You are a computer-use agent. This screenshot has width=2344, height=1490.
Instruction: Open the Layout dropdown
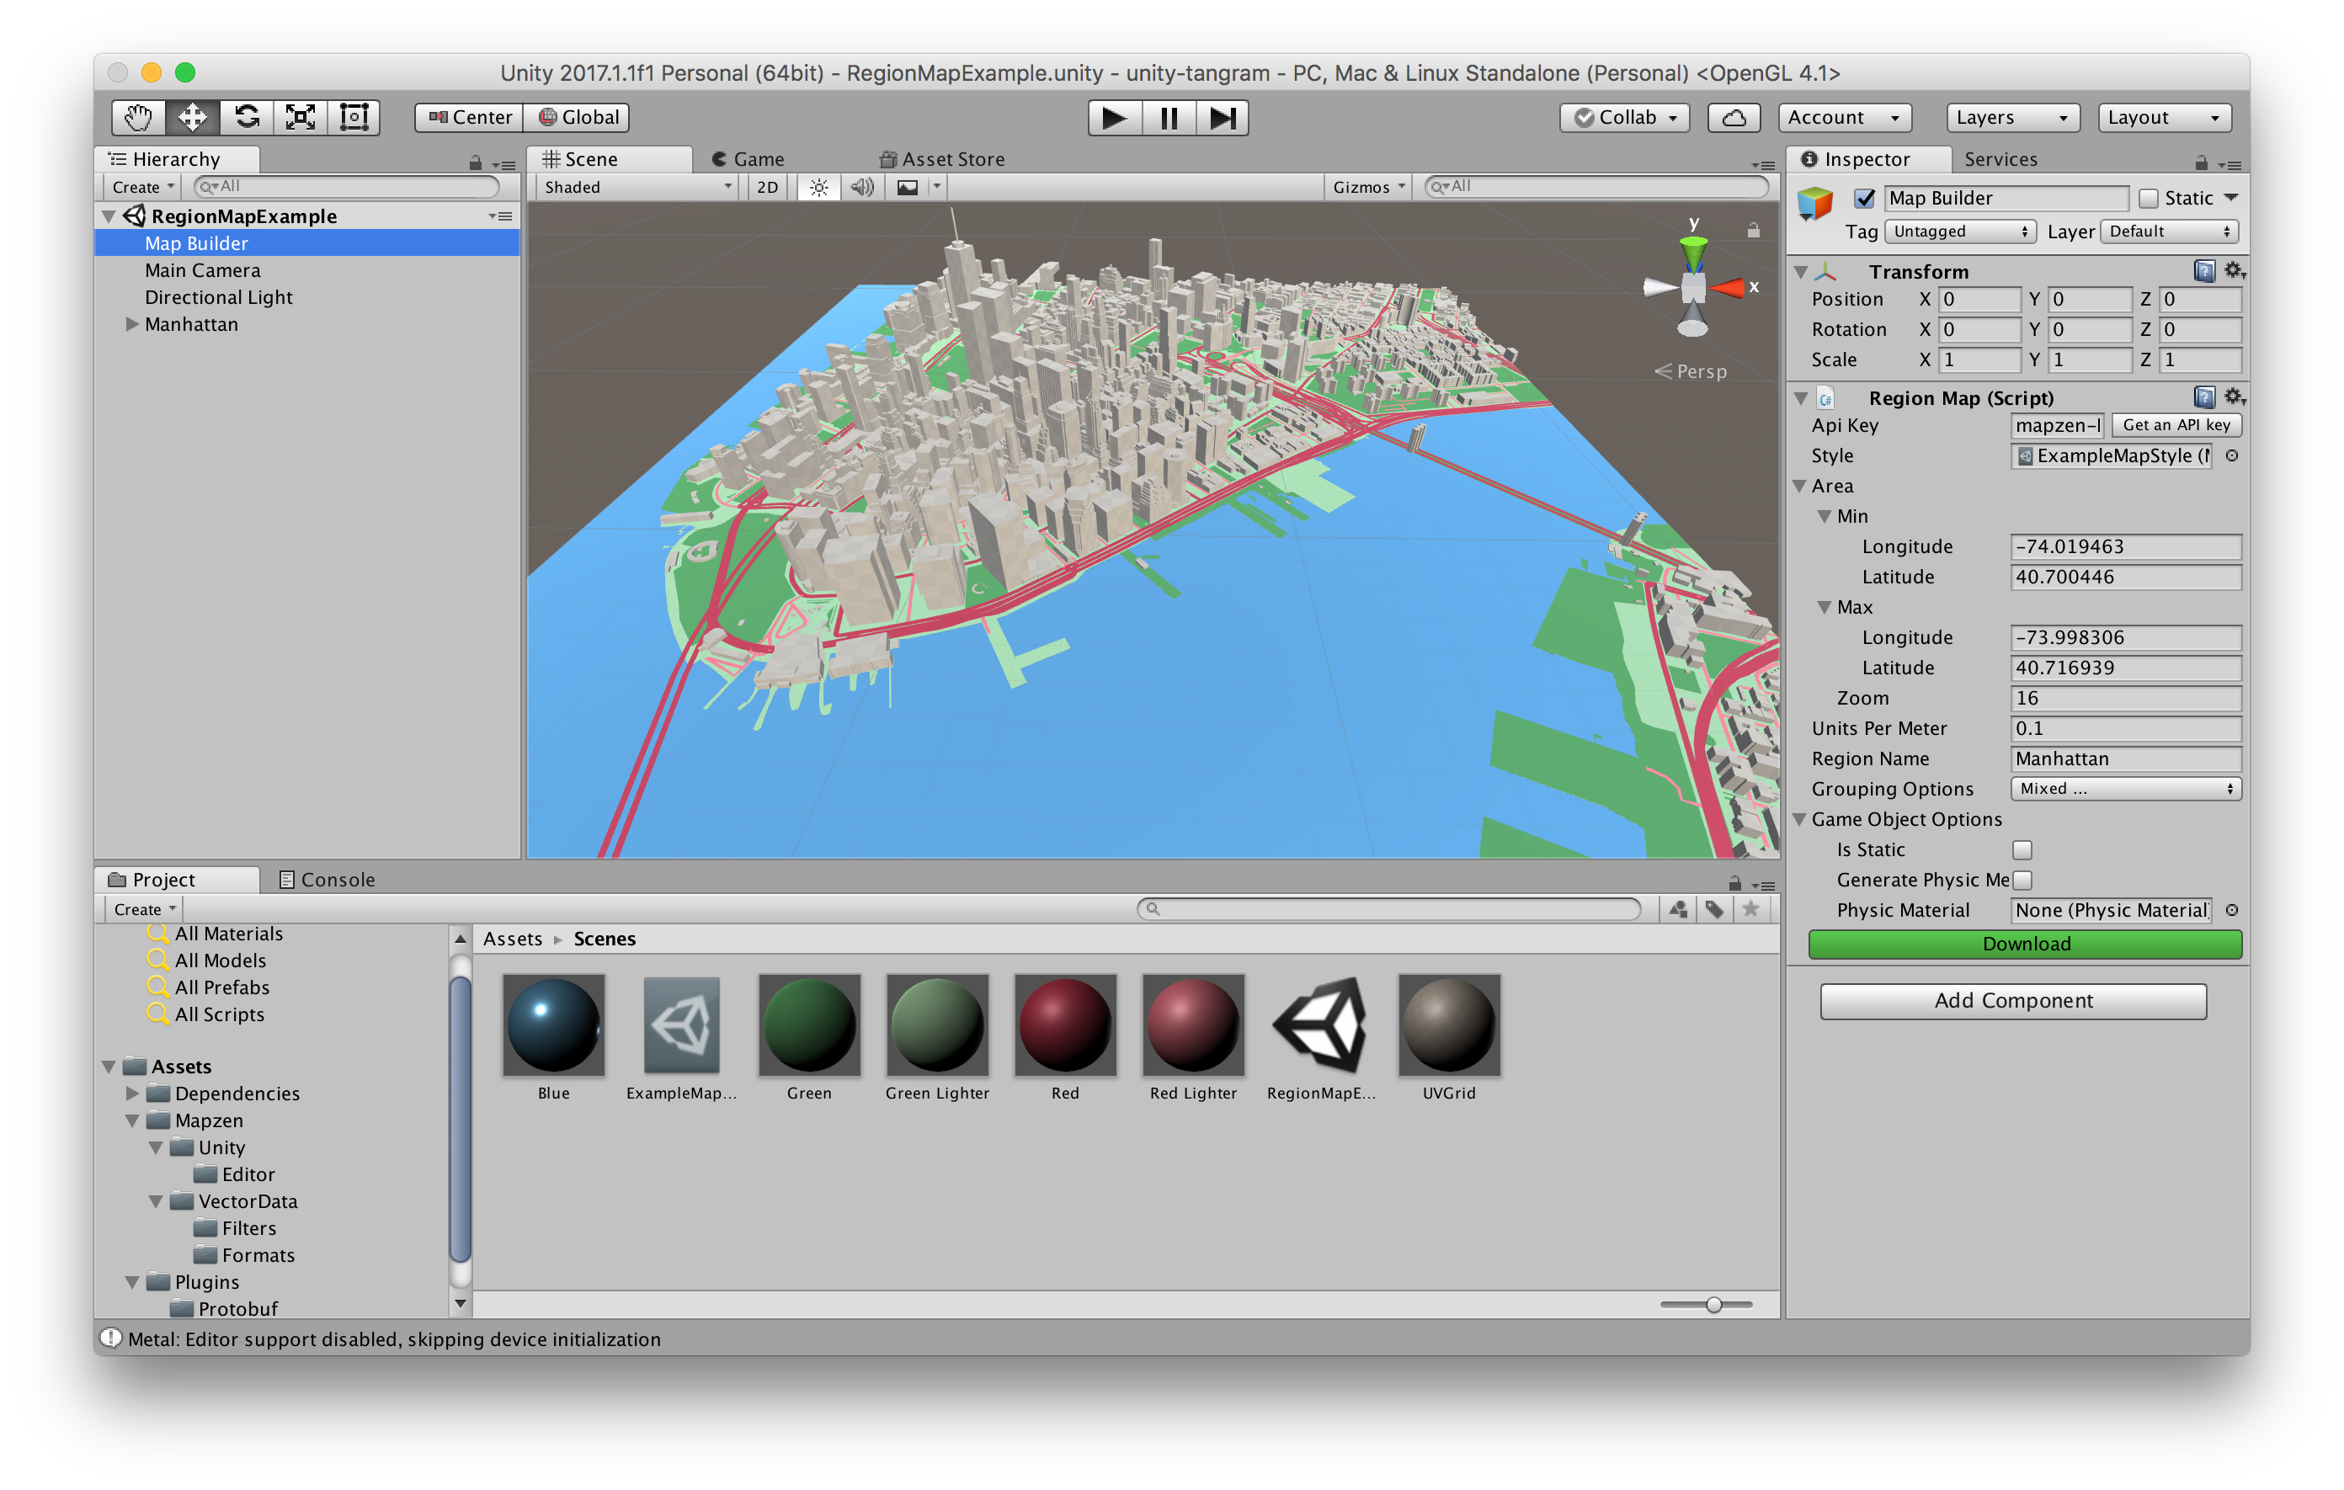pos(2164,118)
